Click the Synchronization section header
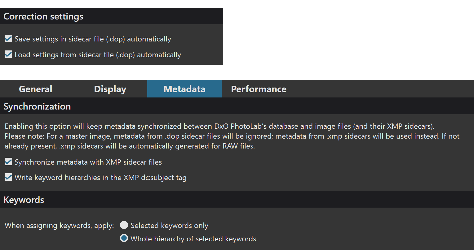Viewport: 474px width, 250px height. pos(37,106)
